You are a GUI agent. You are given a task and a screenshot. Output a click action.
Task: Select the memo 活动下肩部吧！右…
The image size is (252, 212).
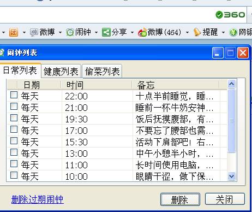pos(175,142)
